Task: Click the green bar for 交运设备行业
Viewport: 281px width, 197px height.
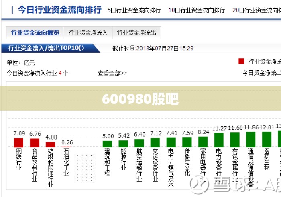Action: 155,142
